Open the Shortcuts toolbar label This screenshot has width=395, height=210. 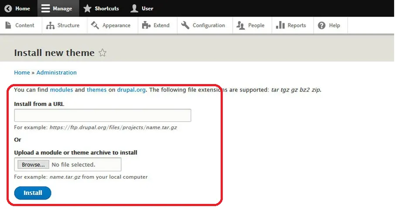(107, 9)
